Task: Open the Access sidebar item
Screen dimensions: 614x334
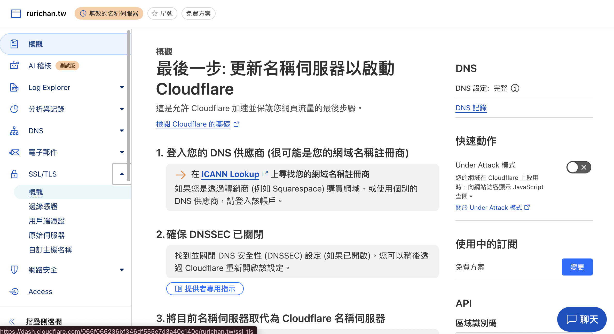Action: pyautogui.click(x=40, y=291)
